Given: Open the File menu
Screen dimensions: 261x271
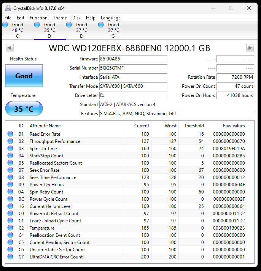Looking at the screenshot, I should (8, 18).
